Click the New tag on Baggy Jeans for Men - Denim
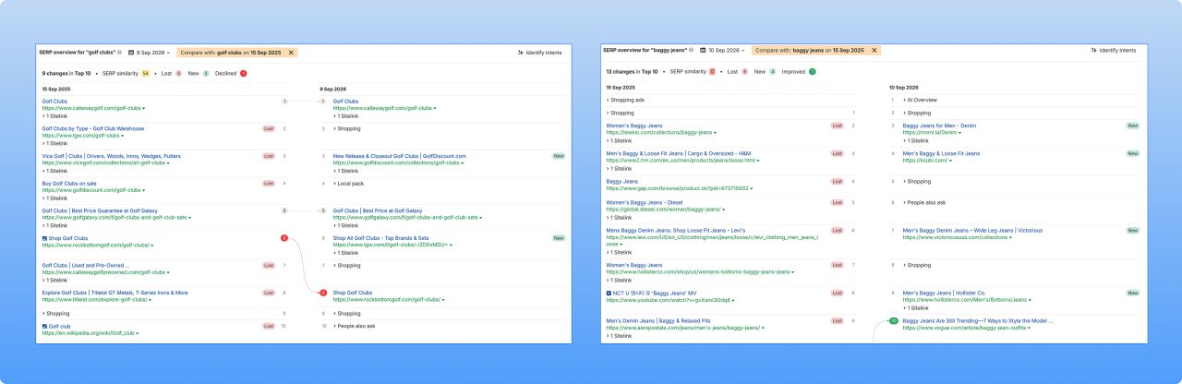1182x384 pixels. tap(1132, 125)
